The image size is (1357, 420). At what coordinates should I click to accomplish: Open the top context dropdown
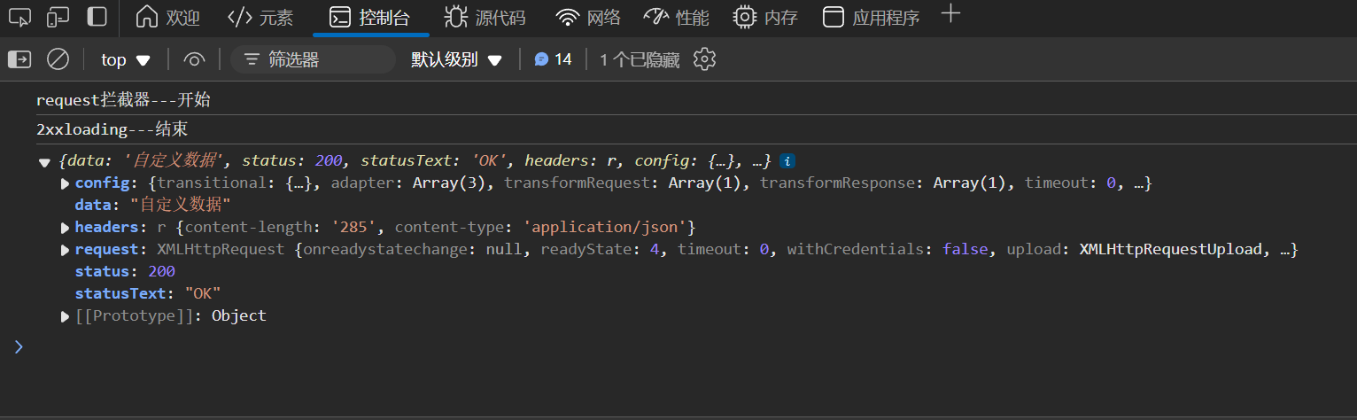(126, 59)
